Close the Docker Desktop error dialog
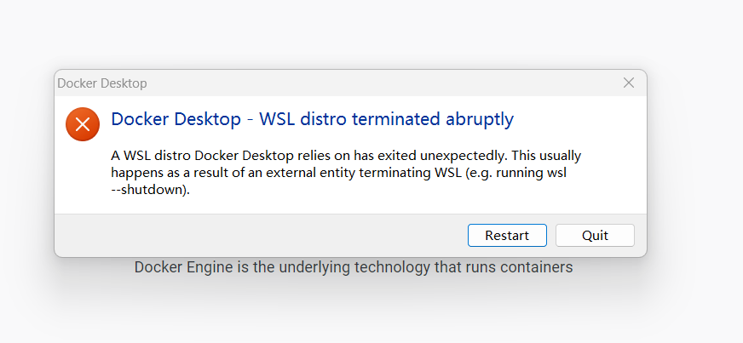Viewport: 743px width, 343px height. pos(629,83)
